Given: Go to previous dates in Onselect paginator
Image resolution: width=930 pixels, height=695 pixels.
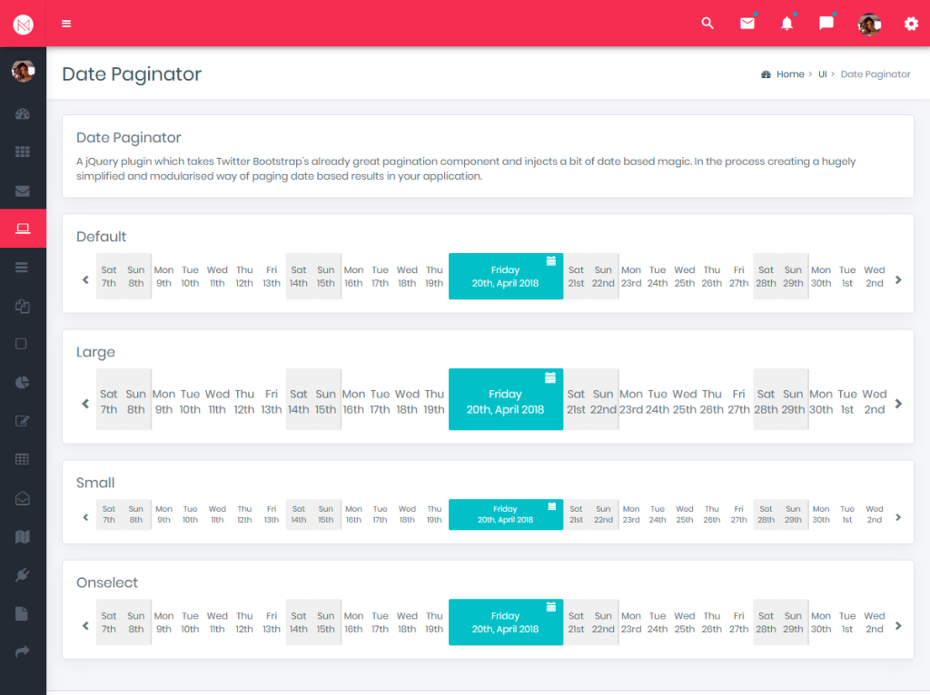Looking at the screenshot, I should tap(85, 626).
